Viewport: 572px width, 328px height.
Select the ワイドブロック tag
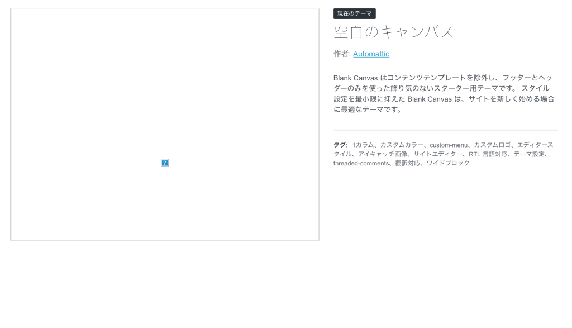[448, 163]
